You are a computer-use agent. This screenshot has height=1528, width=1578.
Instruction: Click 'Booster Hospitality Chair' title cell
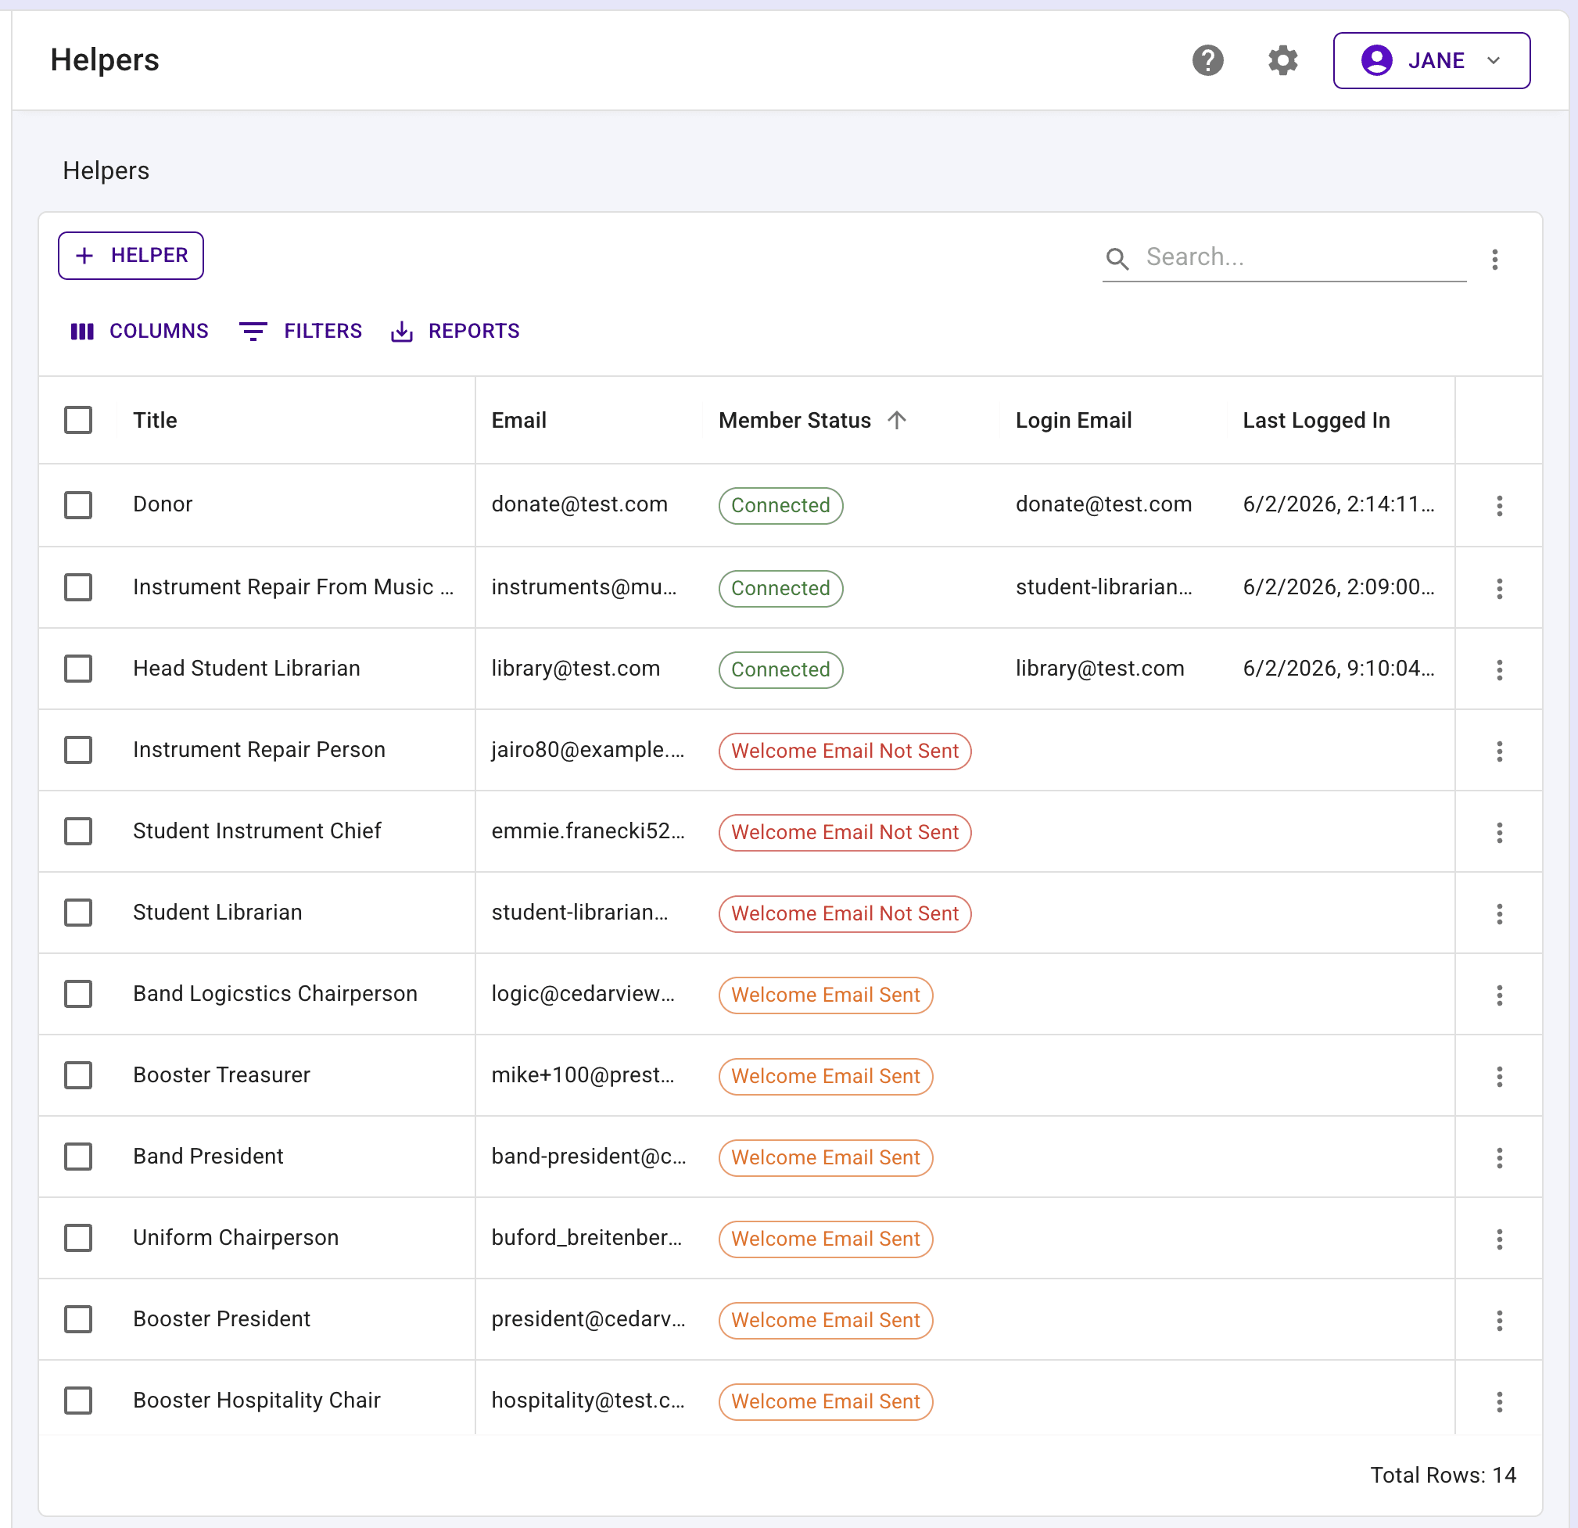pos(256,1400)
